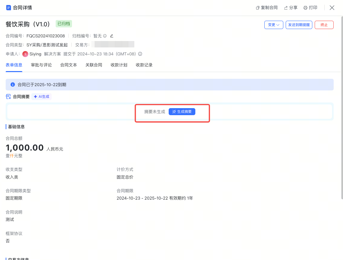Click the blue contract document icon
343x260 pixels.
[8, 8]
